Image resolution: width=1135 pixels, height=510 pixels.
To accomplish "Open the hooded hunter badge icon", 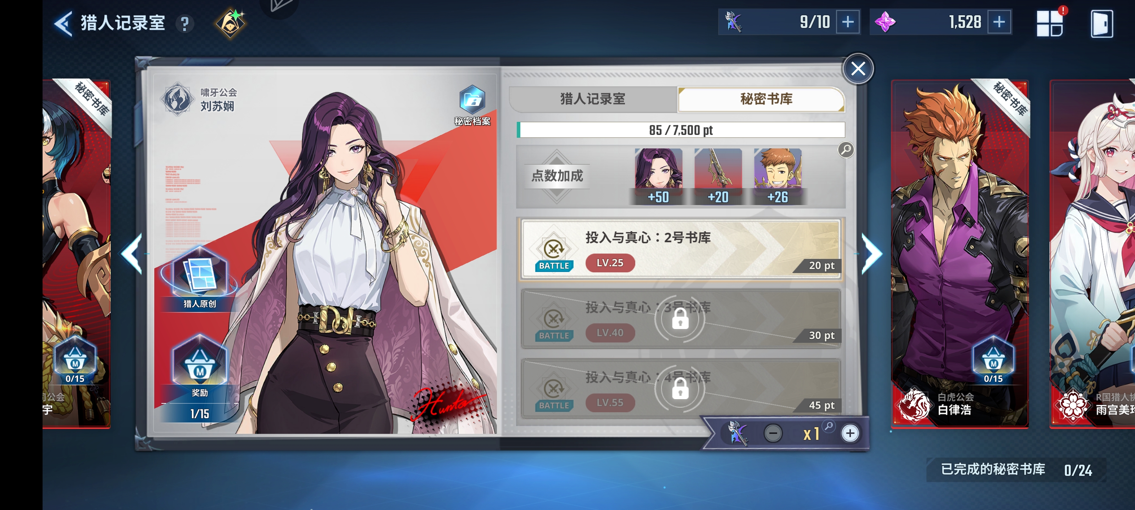I will point(231,23).
